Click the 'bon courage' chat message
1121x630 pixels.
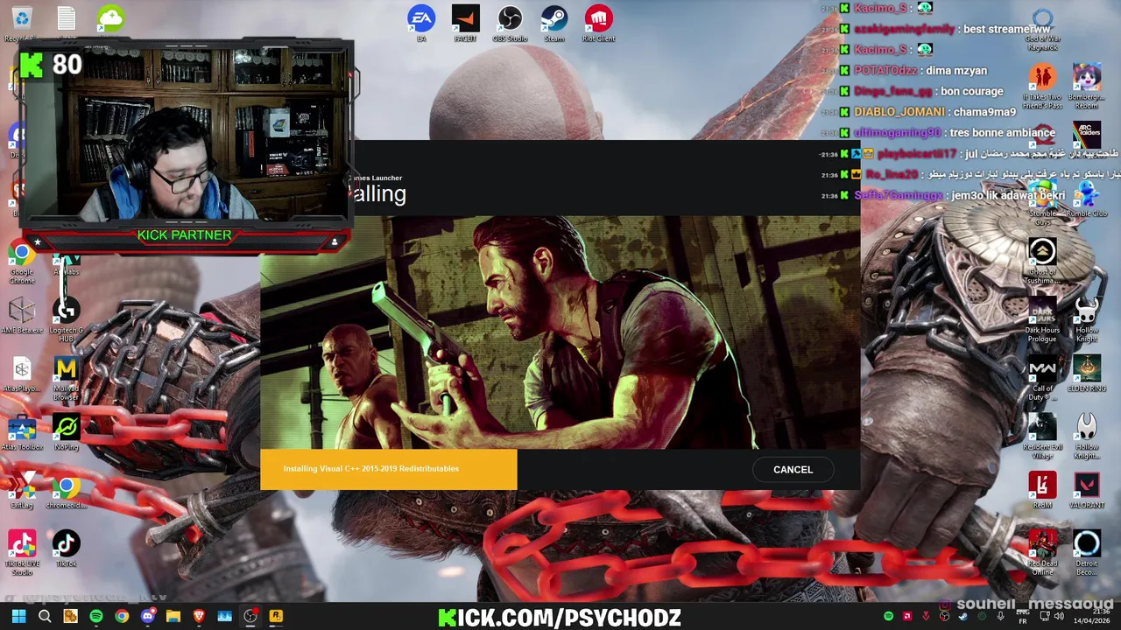(972, 91)
